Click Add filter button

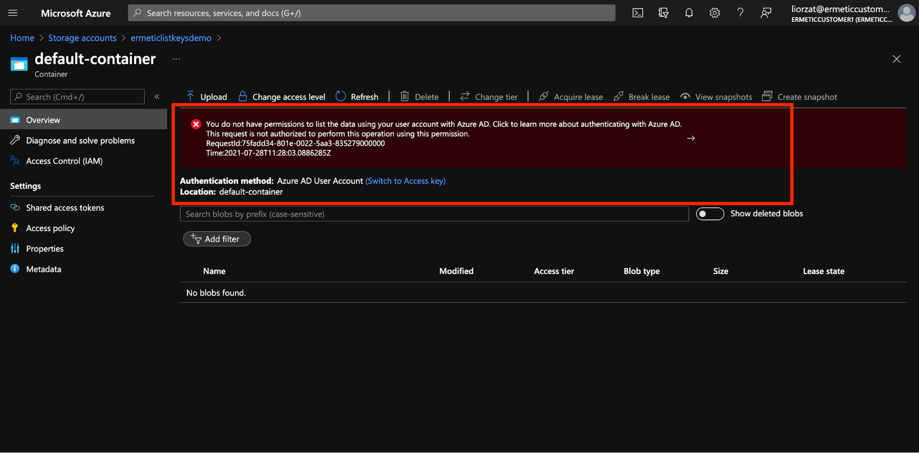217,239
